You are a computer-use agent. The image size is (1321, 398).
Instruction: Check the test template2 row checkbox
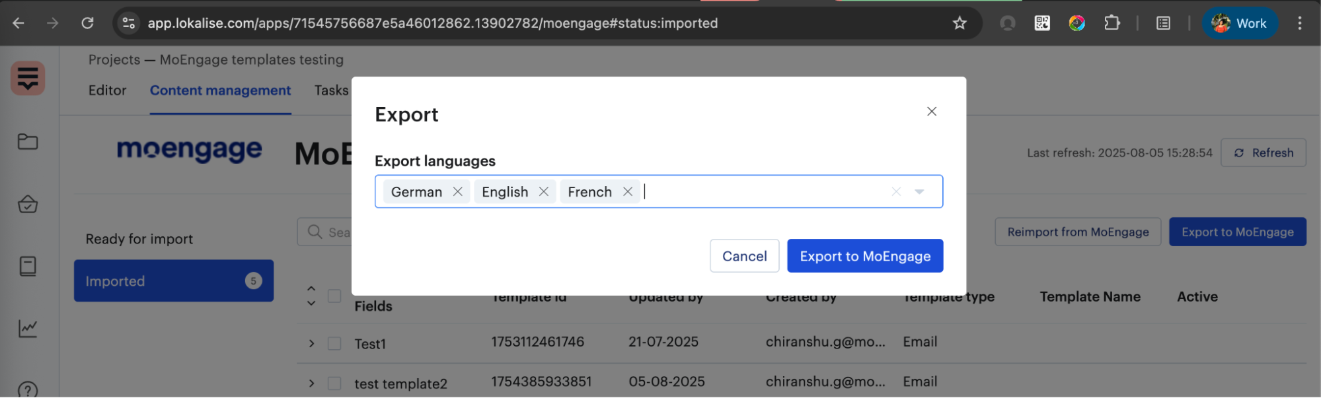[x=334, y=383]
